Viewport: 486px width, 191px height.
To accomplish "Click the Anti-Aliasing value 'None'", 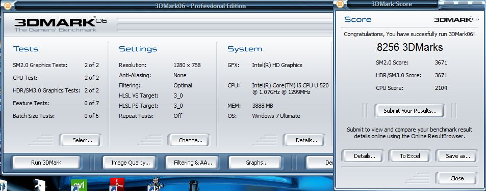I will 180,75.
